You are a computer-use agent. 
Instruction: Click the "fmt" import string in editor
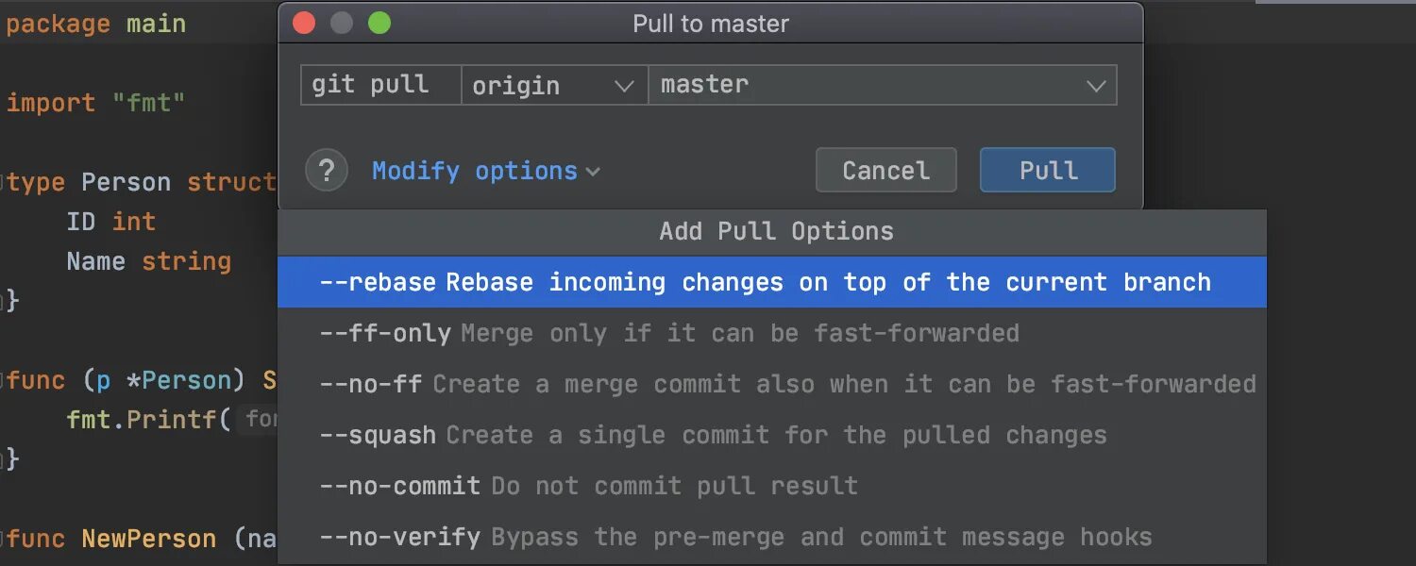[148, 103]
